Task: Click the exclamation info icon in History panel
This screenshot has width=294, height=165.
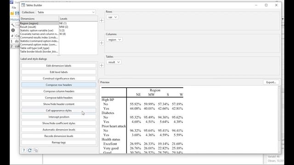Action: 13,30
